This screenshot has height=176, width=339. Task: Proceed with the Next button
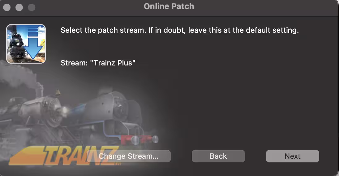[x=293, y=156]
